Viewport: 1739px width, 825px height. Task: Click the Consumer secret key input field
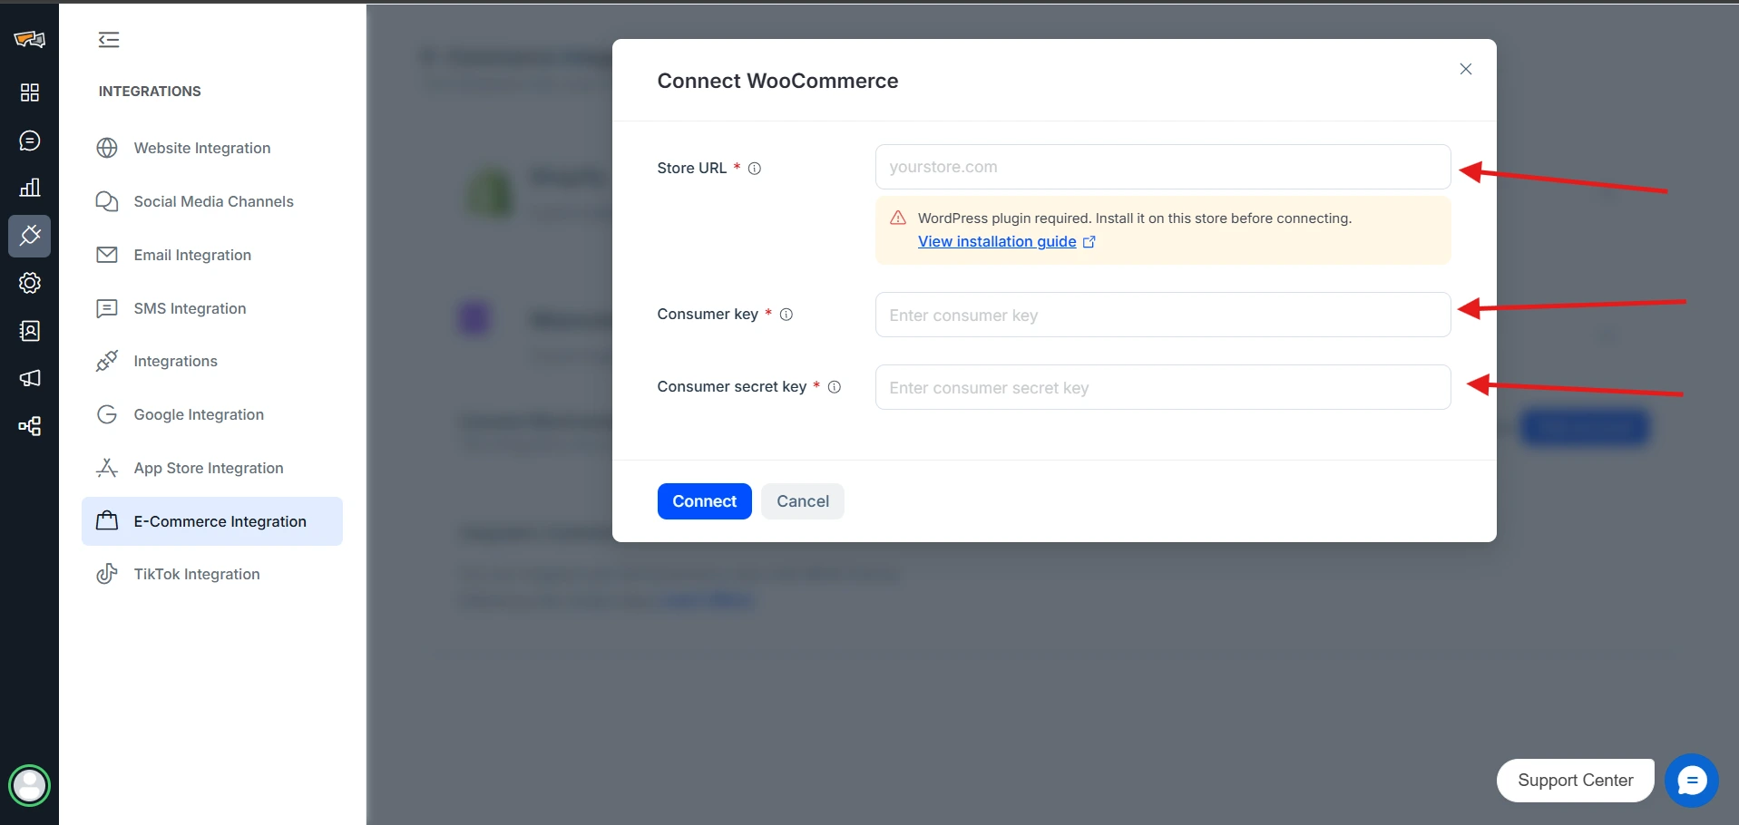point(1162,387)
